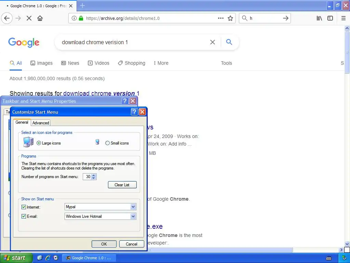
Task: Switch to Google Shopping results tab
Action: pyautogui.click(x=132, y=63)
